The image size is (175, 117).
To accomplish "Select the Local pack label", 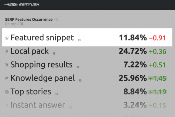I will point(29,51).
